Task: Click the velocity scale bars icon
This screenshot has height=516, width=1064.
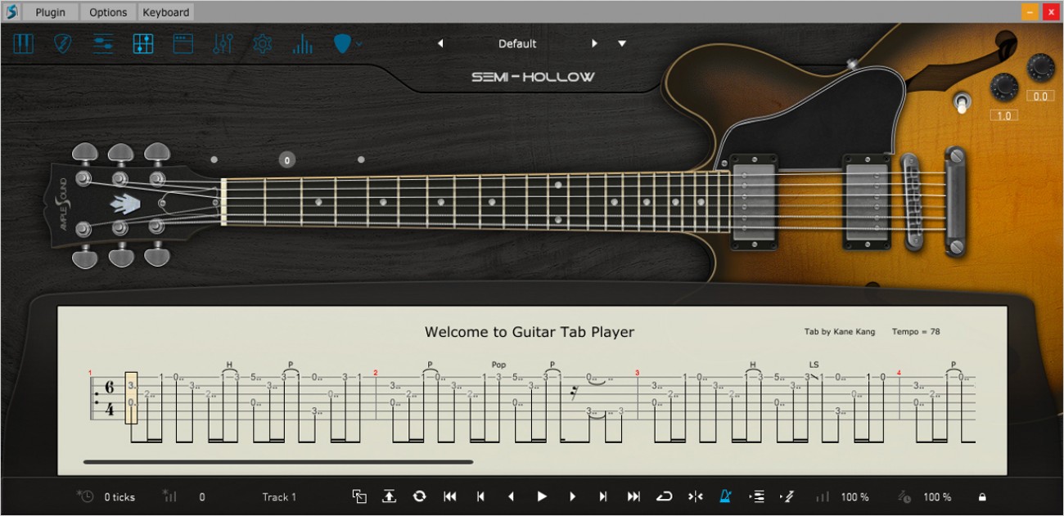Action: 823,496
